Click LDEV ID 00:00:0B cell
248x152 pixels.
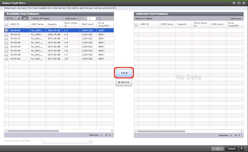click(x=19, y=55)
